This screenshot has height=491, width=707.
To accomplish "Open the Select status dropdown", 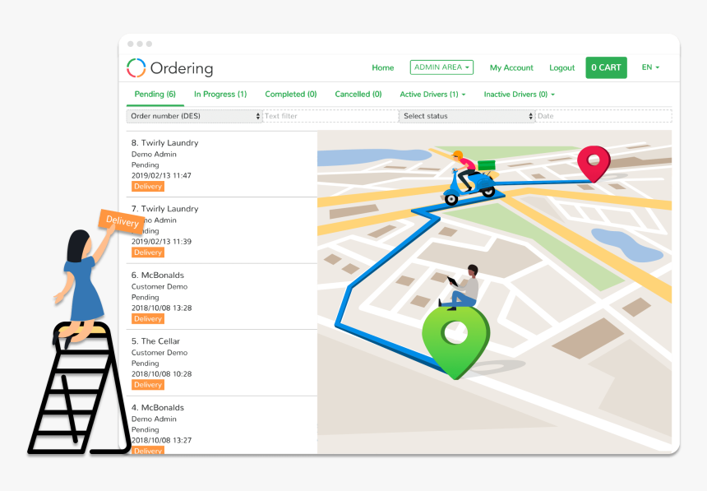I will click(x=466, y=116).
